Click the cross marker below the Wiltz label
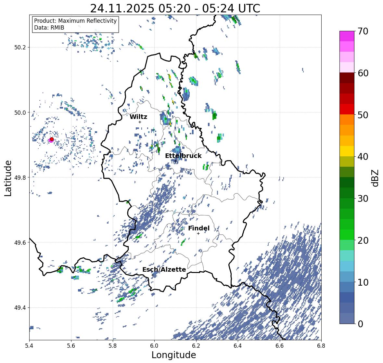 [x=140, y=122]
